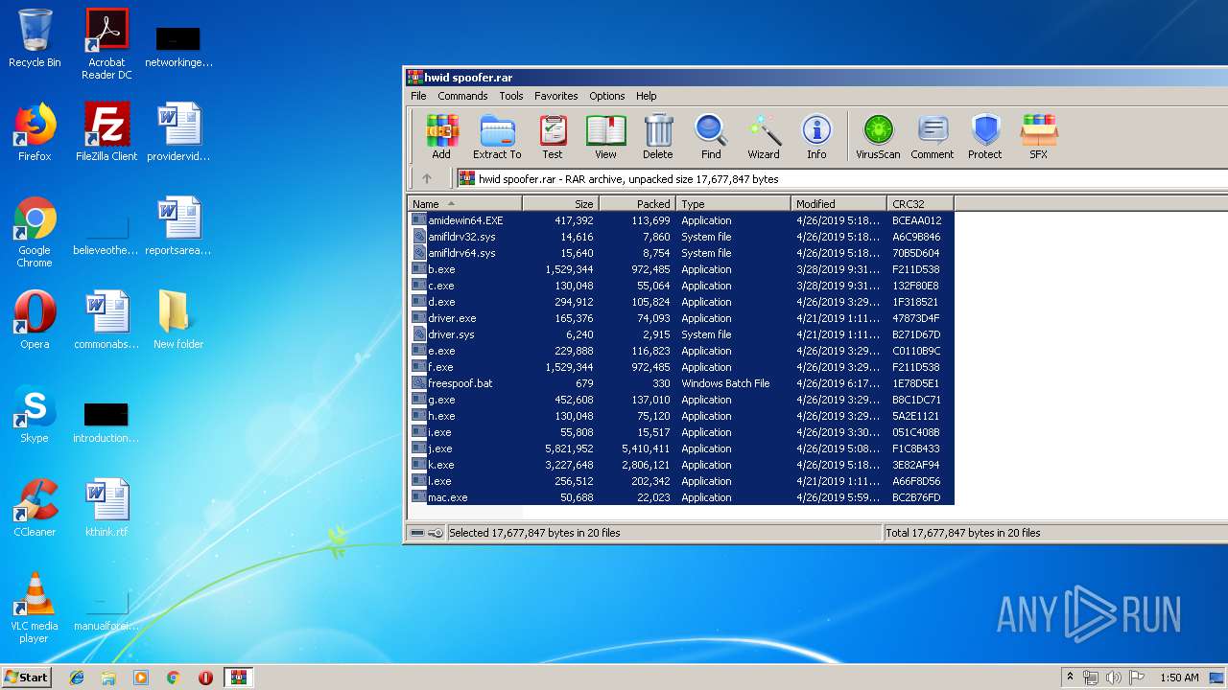Select amifldrv64.sys file row
Viewport: 1228px width, 690px height.
pyautogui.click(x=681, y=253)
